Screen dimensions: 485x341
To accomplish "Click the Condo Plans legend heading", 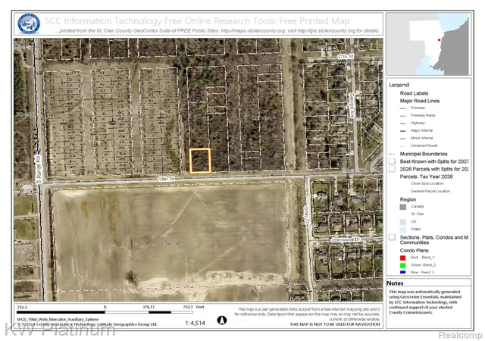I will coord(414,250).
